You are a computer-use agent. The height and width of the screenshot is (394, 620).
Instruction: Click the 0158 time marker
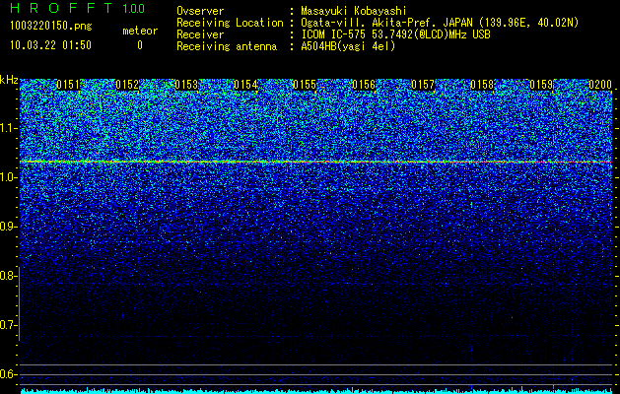click(482, 85)
